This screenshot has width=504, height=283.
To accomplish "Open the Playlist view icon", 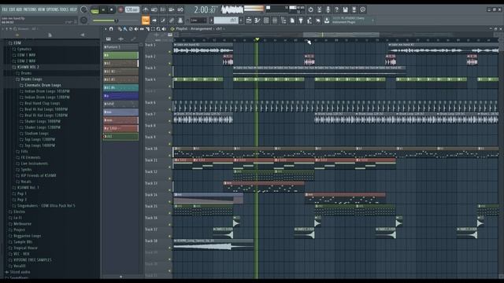I will (249, 20).
